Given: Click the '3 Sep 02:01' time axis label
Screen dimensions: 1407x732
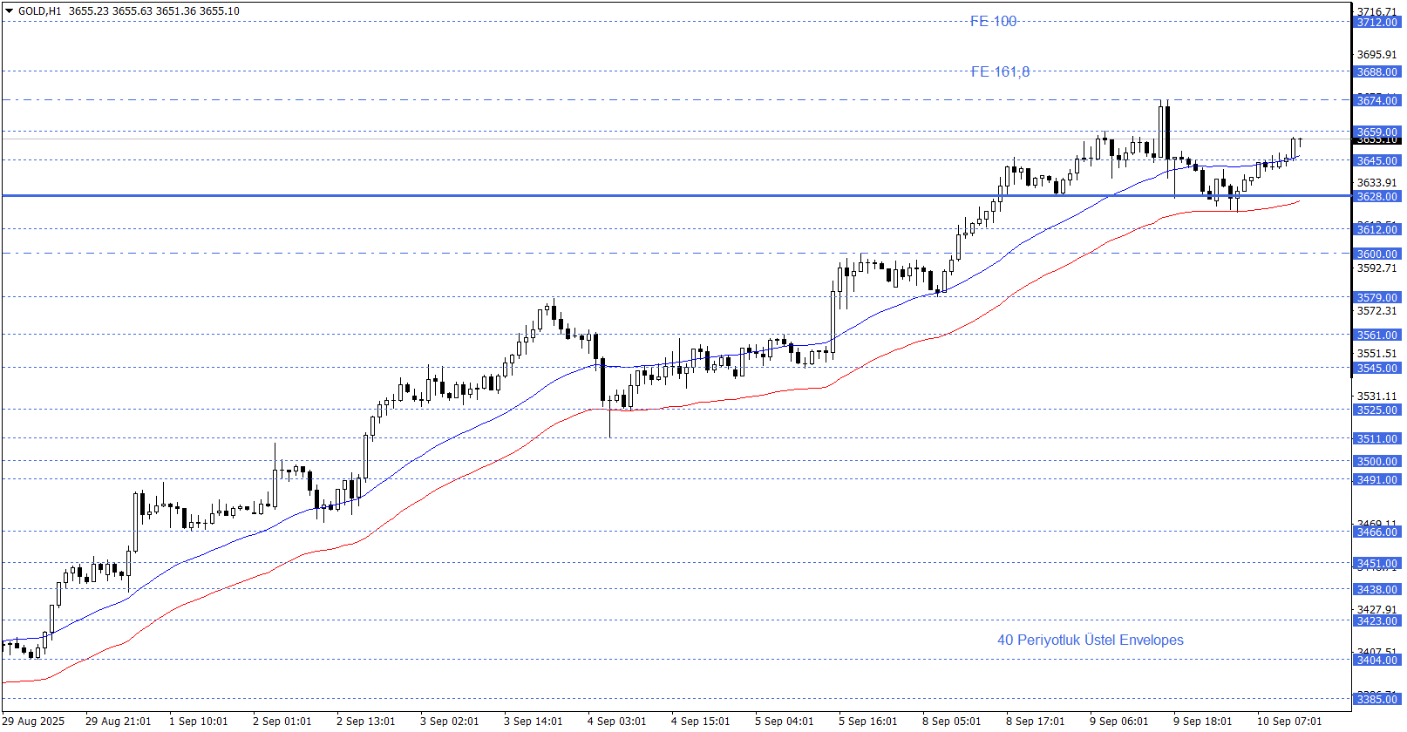Looking at the screenshot, I should click(450, 722).
